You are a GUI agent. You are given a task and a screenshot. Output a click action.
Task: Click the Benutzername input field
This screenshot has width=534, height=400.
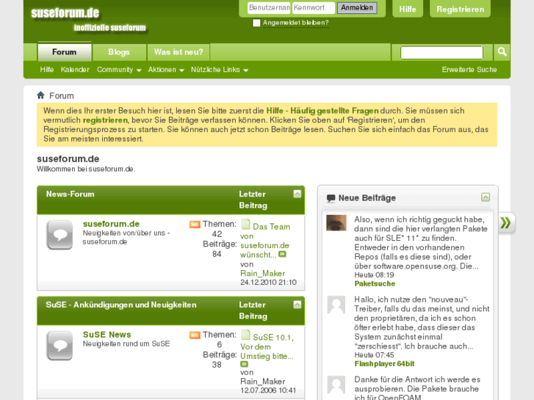pos(269,8)
